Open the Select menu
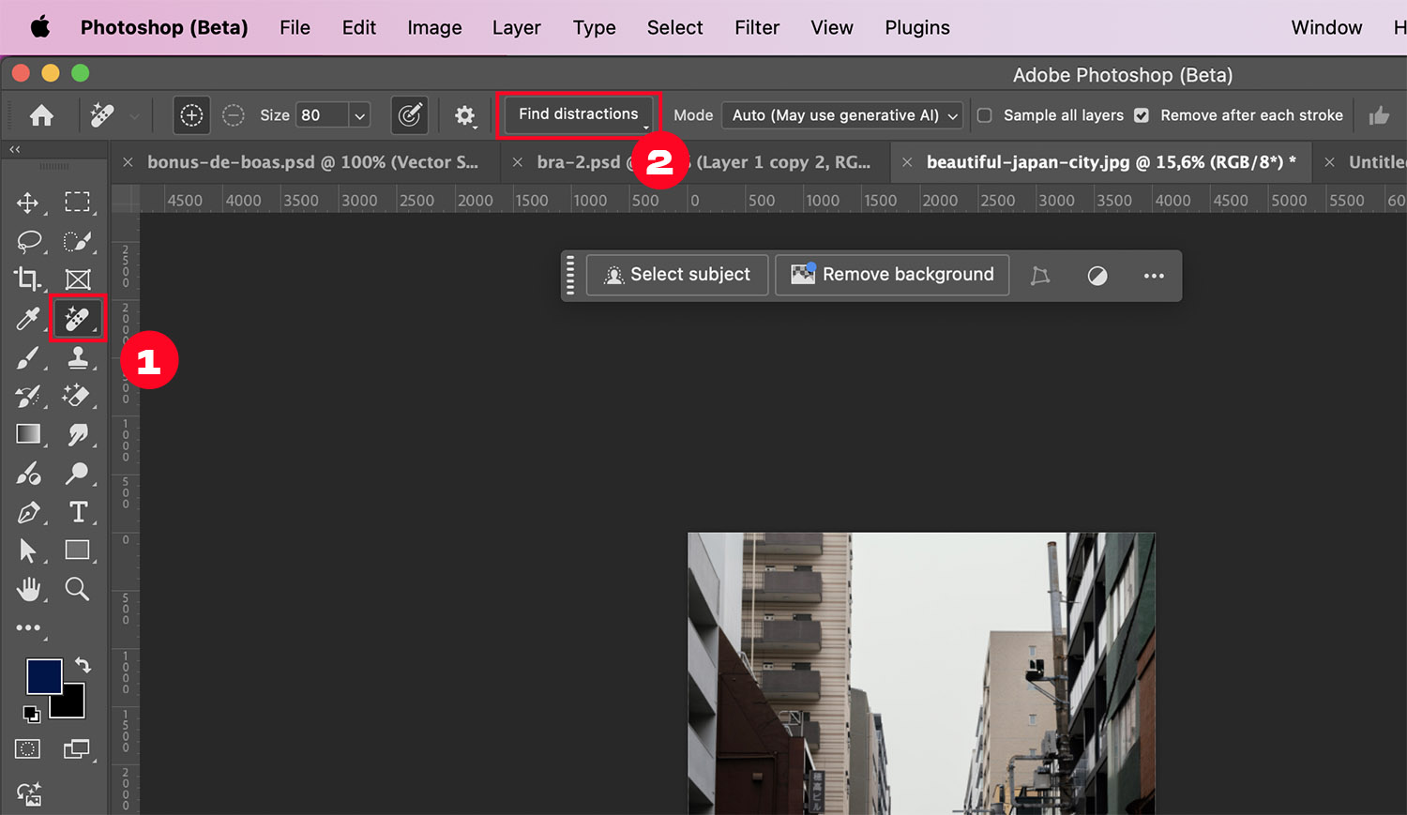Image resolution: width=1407 pixels, height=815 pixels. [674, 27]
